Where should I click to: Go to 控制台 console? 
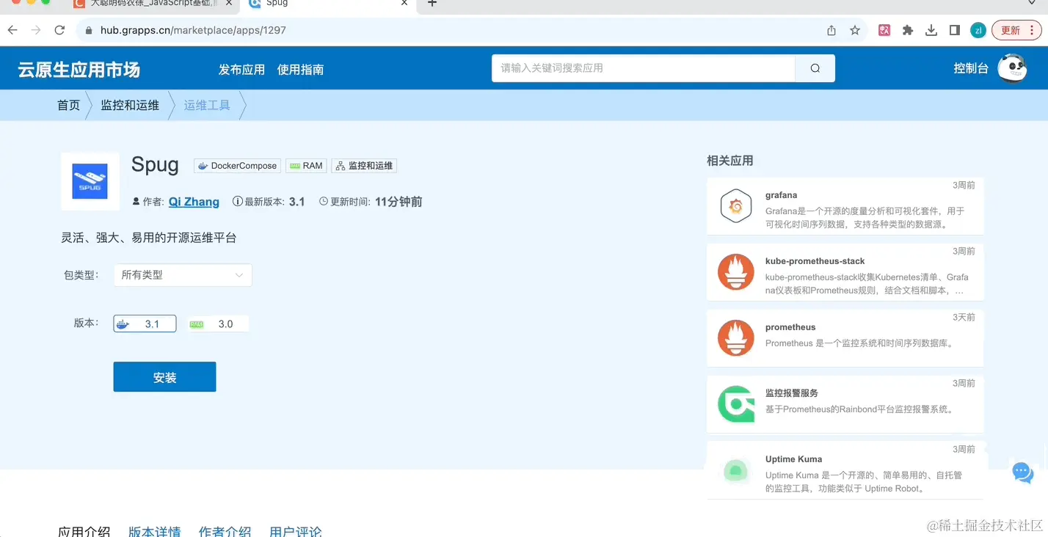pyautogui.click(x=971, y=68)
